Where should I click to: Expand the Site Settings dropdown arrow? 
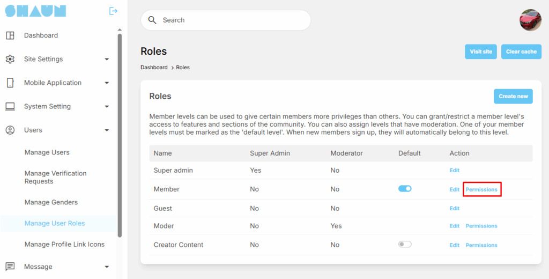[x=107, y=59]
